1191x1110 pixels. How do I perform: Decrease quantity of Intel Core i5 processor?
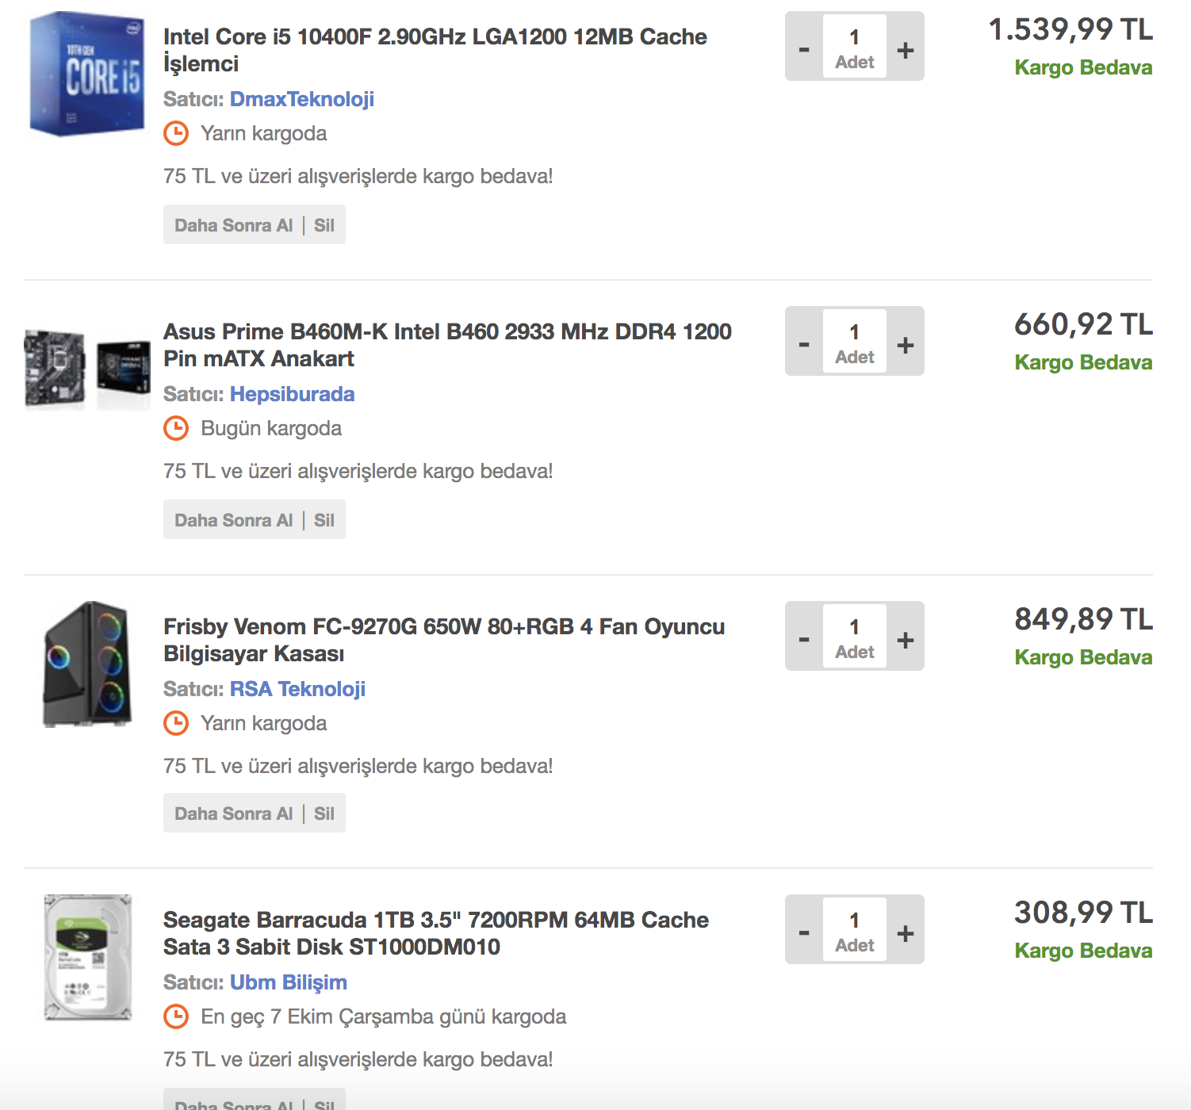pyautogui.click(x=804, y=50)
